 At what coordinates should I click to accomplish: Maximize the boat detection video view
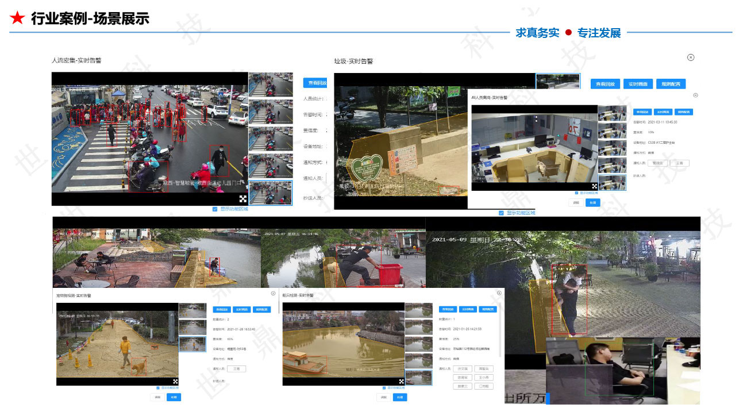tap(401, 381)
